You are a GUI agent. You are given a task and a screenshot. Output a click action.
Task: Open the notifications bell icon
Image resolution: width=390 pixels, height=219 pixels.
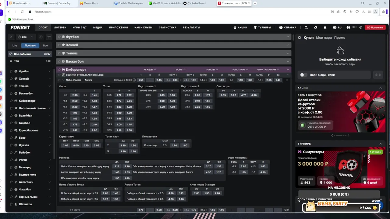tap(325, 27)
